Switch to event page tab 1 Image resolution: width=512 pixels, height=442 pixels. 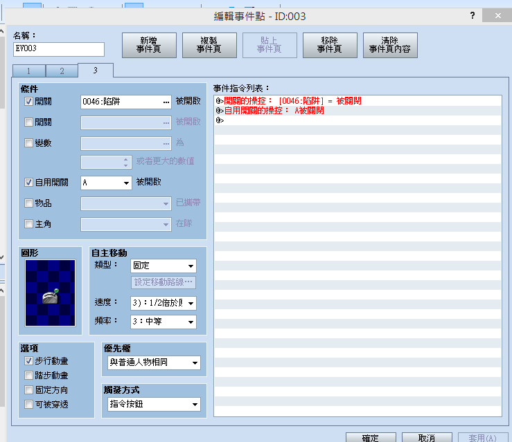pos(28,71)
